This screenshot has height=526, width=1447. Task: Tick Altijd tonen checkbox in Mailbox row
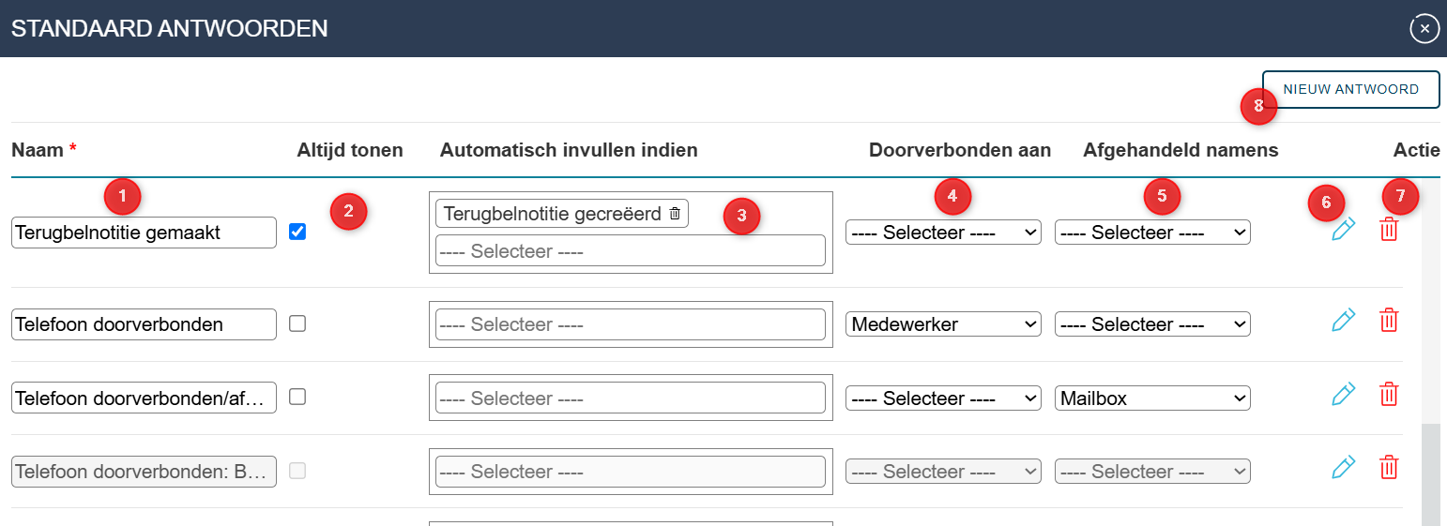297,397
